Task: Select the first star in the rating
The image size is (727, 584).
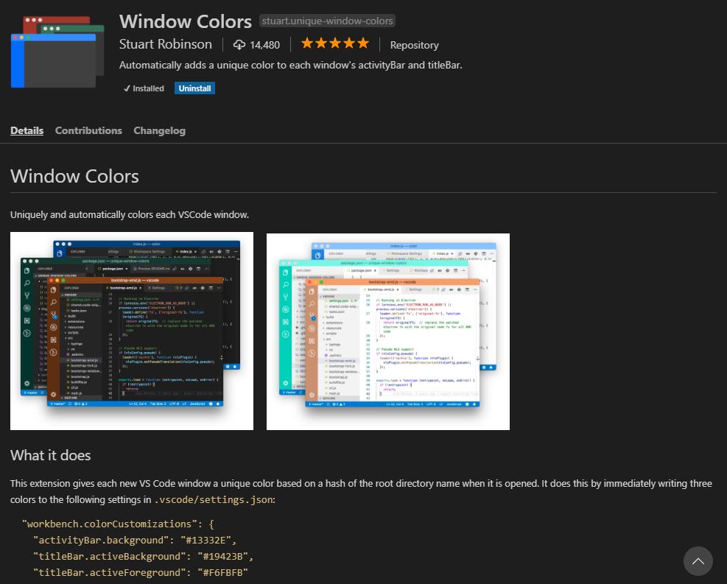Action: pos(308,43)
